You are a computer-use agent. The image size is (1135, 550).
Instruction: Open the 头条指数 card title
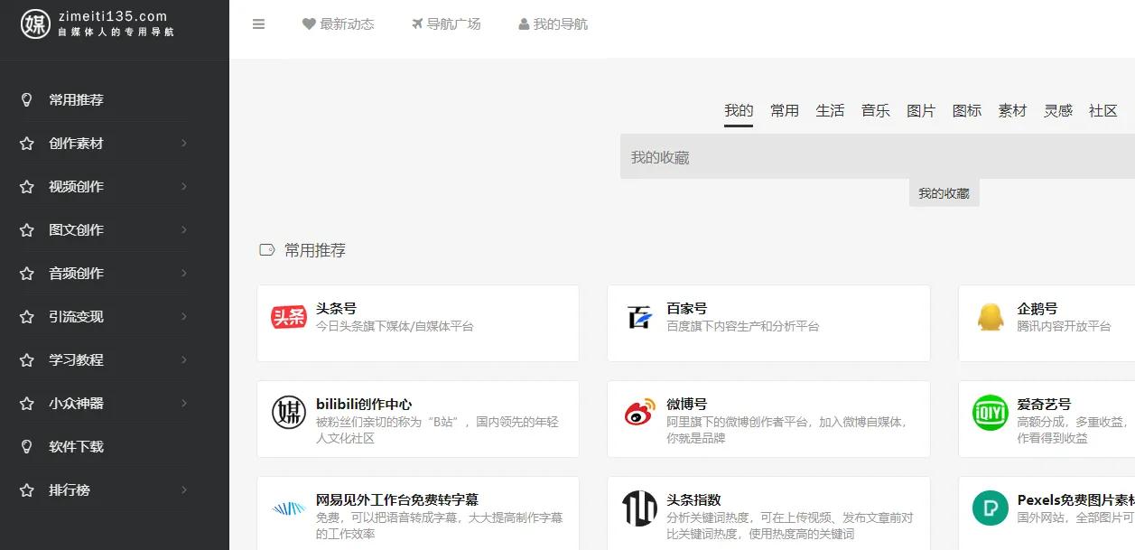tap(693, 500)
